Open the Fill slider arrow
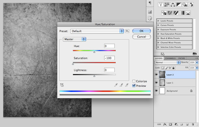199x127 pixels. click(197, 68)
